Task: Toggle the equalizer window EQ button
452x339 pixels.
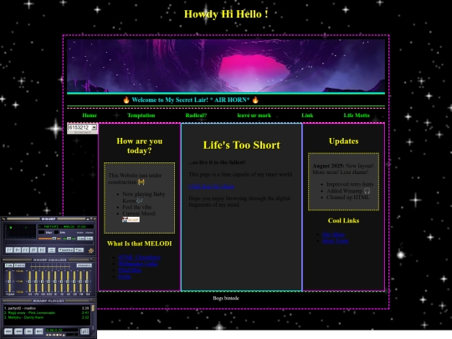Action: click(80, 239)
